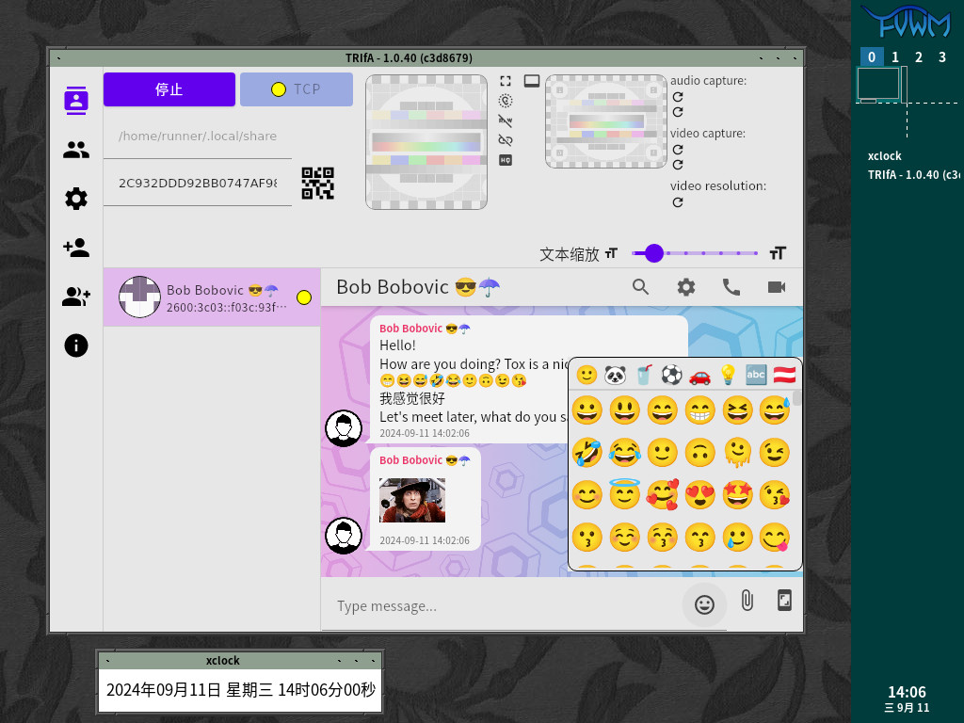The width and height of the screenshot is (964, 723).
Task: Insert the tears of joy emoji
Action: [625, 453]
